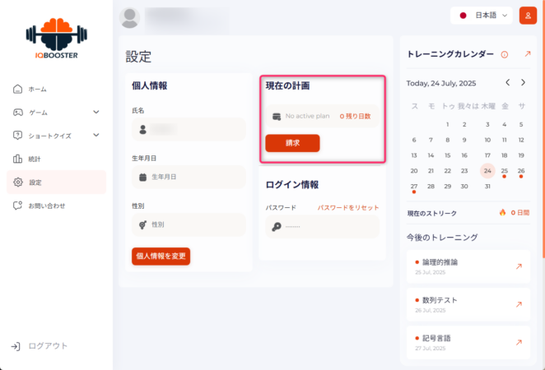Click the 0 残り日数 text
The height and width of the screenshot is (370, 545).
(355, 116)
